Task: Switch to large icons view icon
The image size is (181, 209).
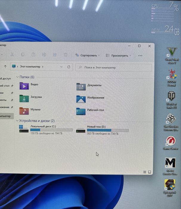Action: (149, 172)
